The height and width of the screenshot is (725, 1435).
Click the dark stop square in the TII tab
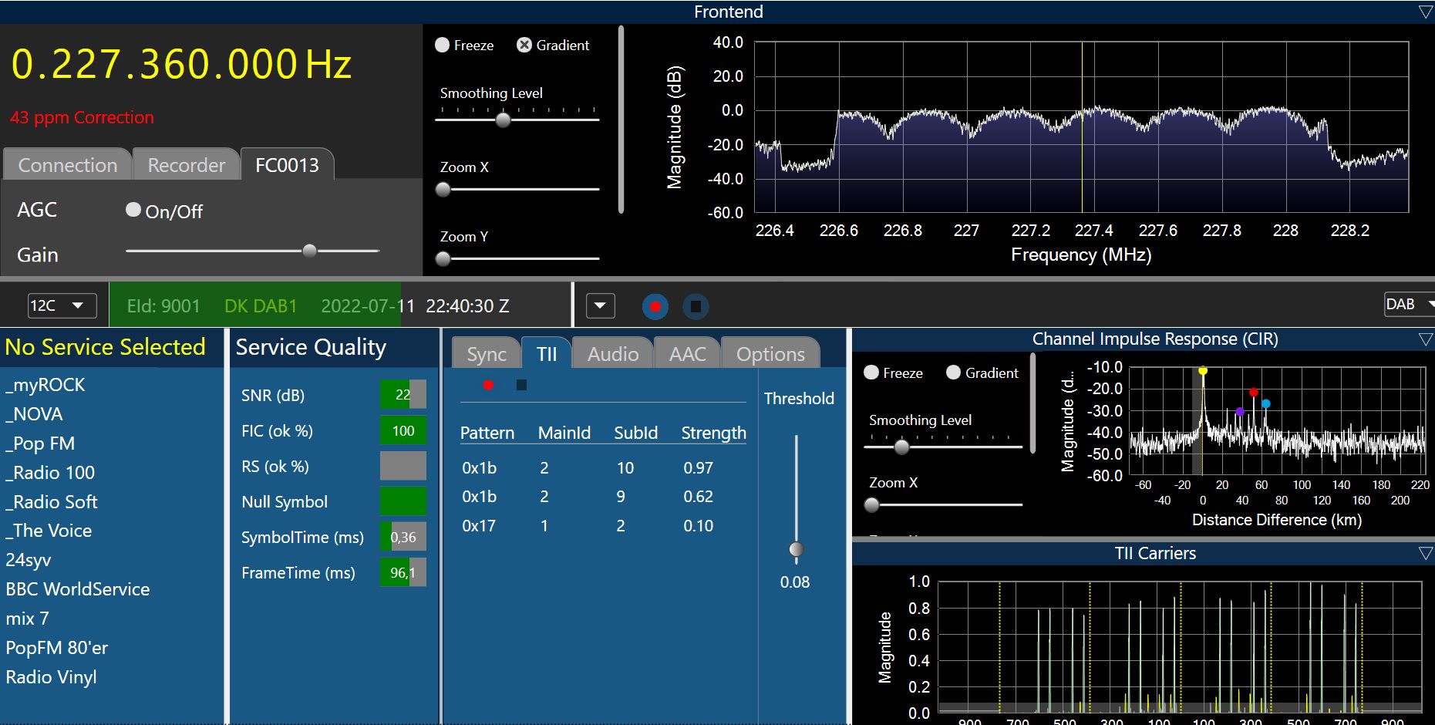click(521, 385)
